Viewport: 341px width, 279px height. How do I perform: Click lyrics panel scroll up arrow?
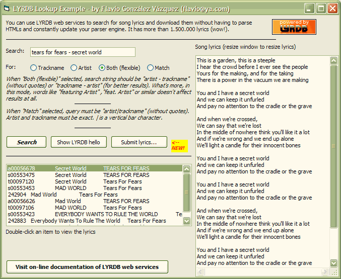click(333, 60)
